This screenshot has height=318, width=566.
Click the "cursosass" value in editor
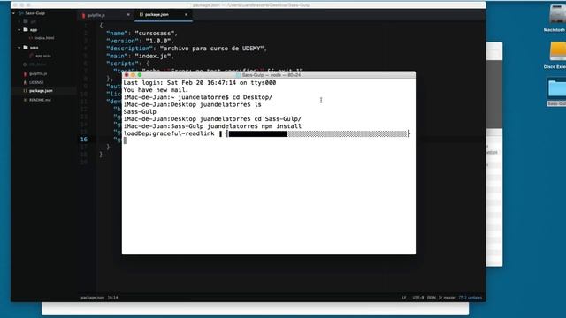(155, 34)
